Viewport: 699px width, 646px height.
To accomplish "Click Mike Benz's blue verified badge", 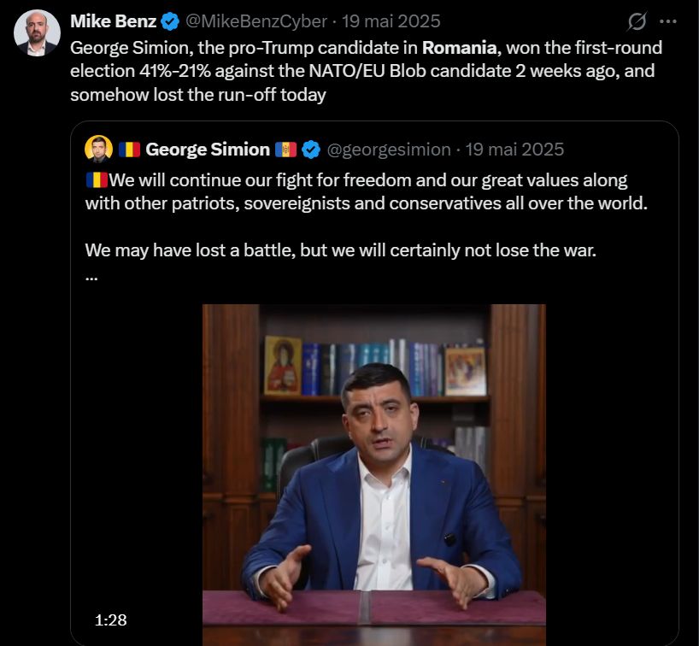I will [171, 21].
